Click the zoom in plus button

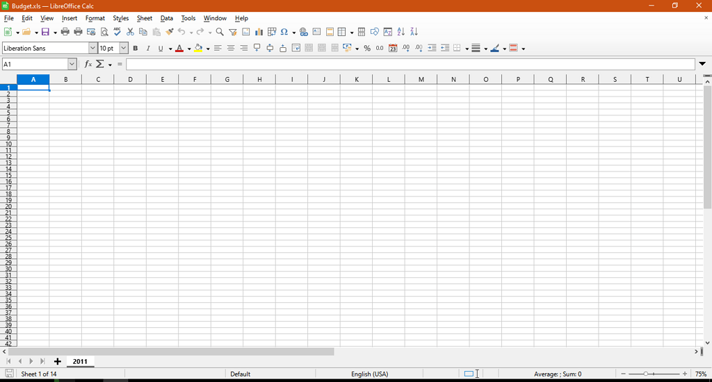point(685,374)
